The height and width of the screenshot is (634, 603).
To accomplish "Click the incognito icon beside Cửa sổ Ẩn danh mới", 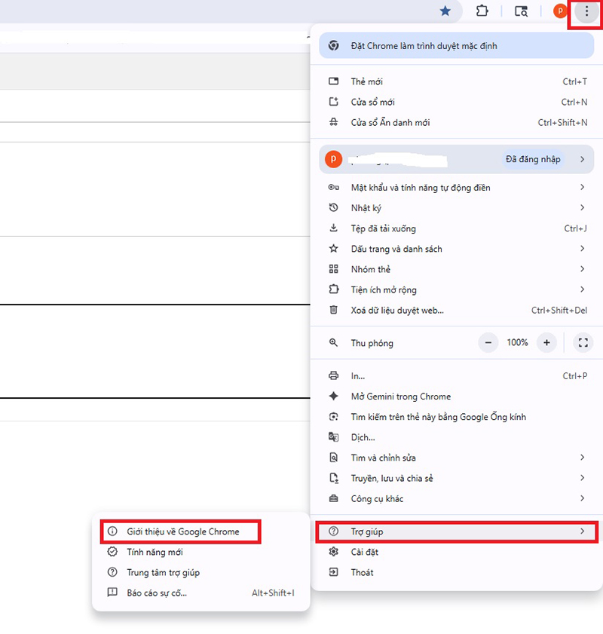I will click(333, 122).
